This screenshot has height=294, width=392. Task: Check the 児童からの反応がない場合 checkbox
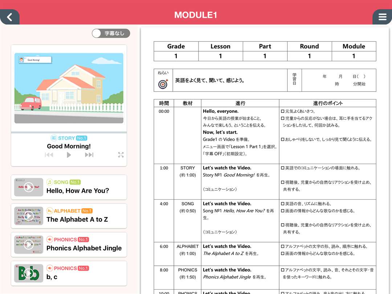[282, 118]
